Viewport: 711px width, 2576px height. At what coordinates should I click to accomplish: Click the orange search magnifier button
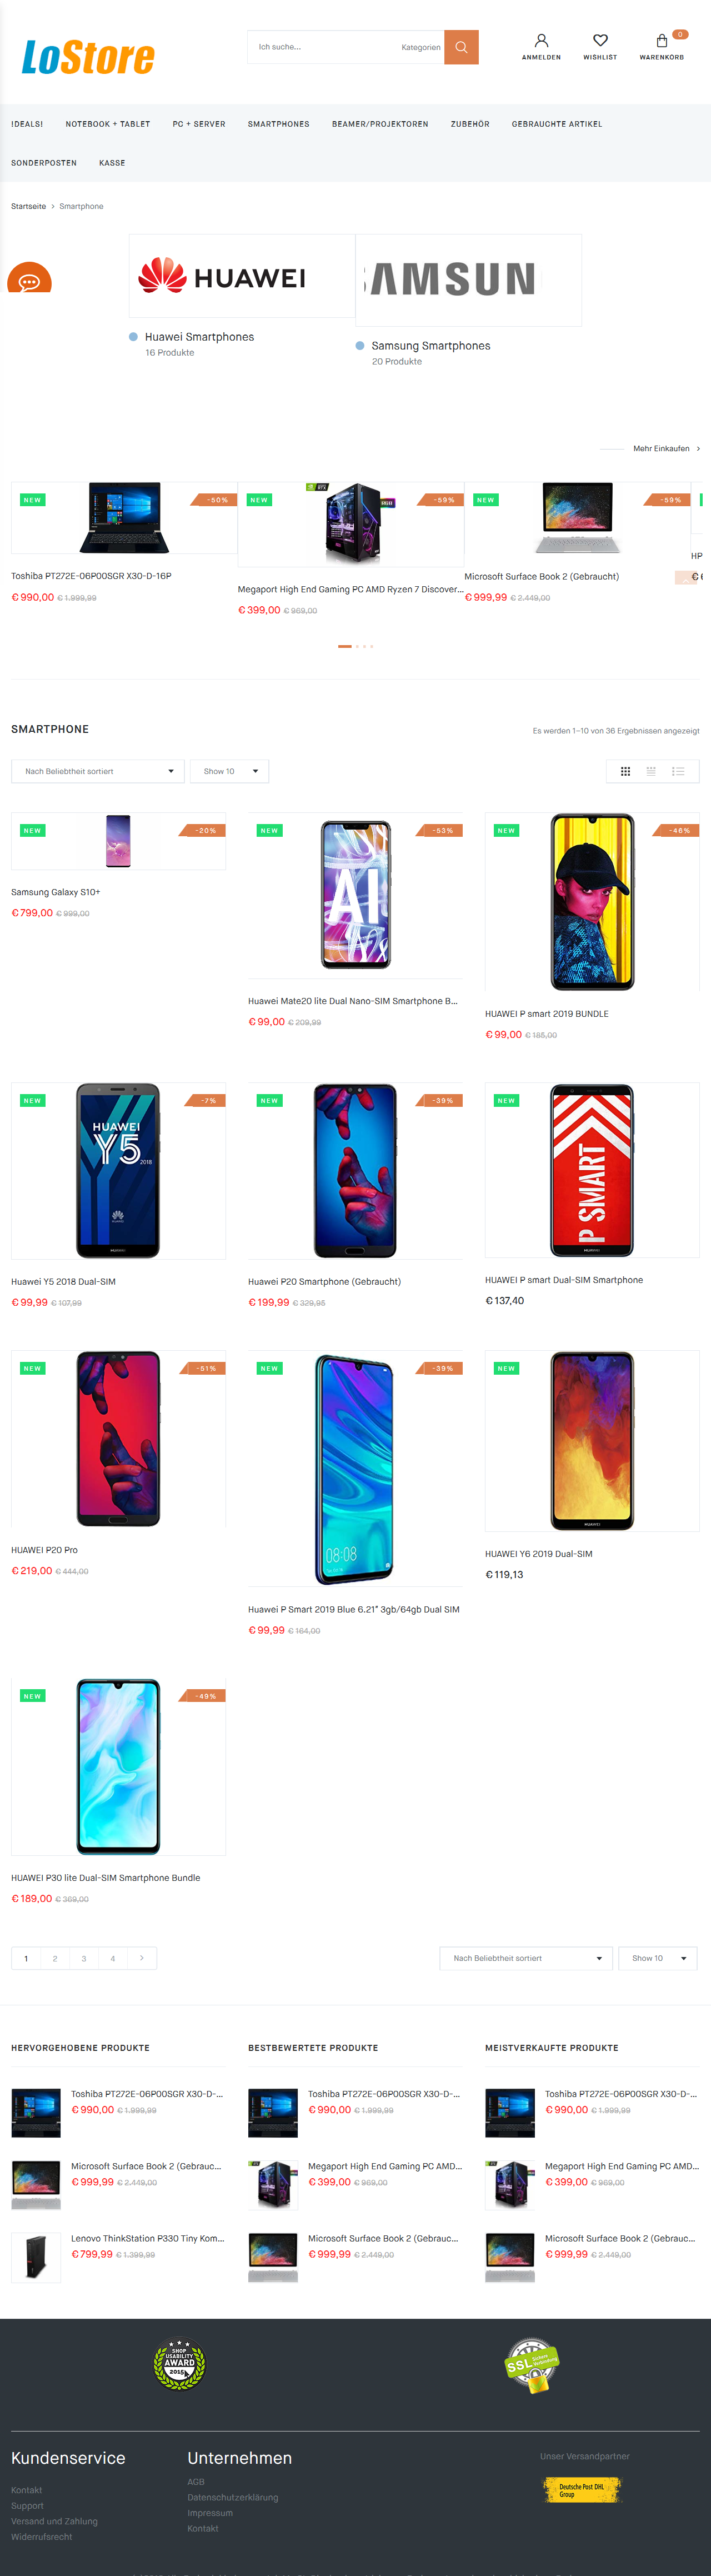(461, 47)
